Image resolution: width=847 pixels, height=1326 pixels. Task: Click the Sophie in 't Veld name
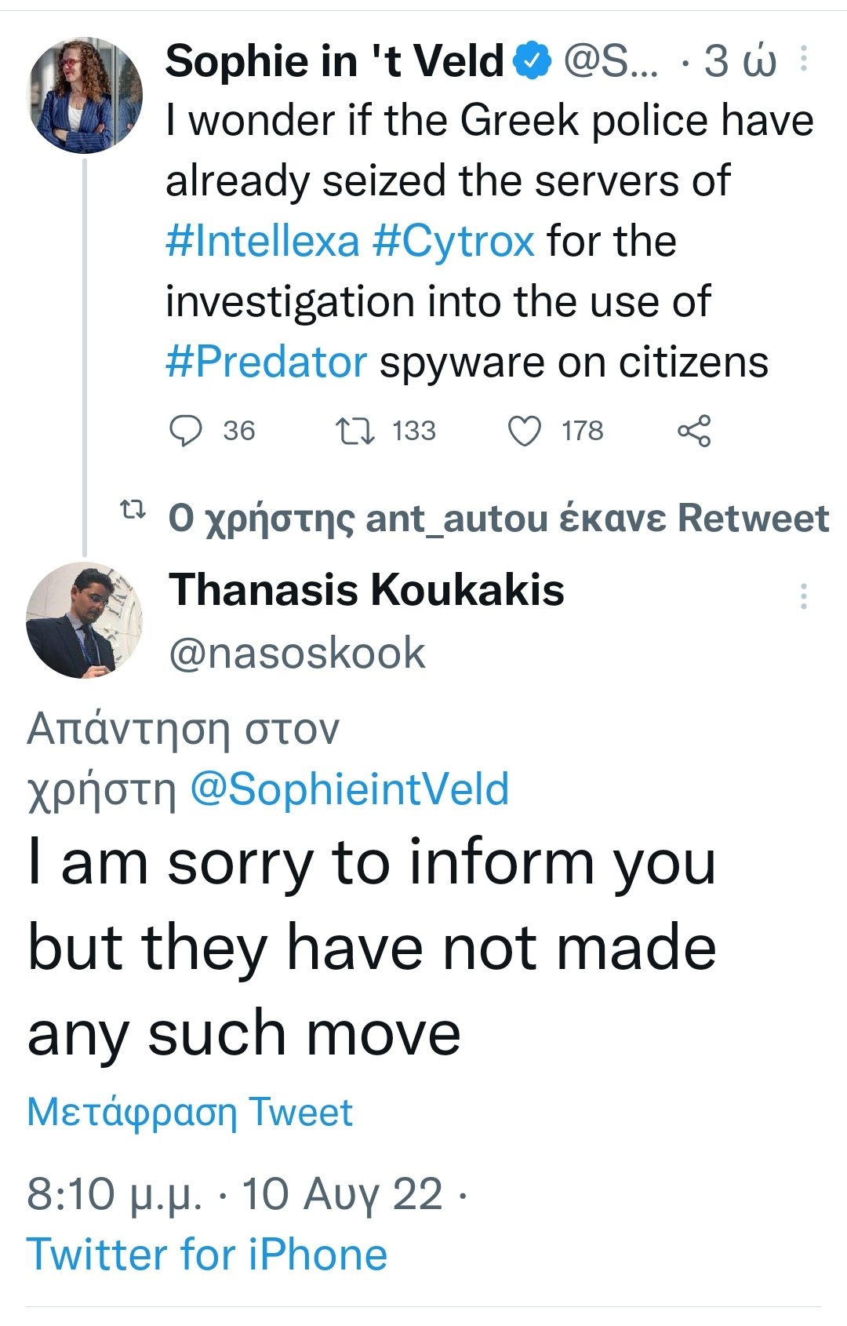pos(335,61)
